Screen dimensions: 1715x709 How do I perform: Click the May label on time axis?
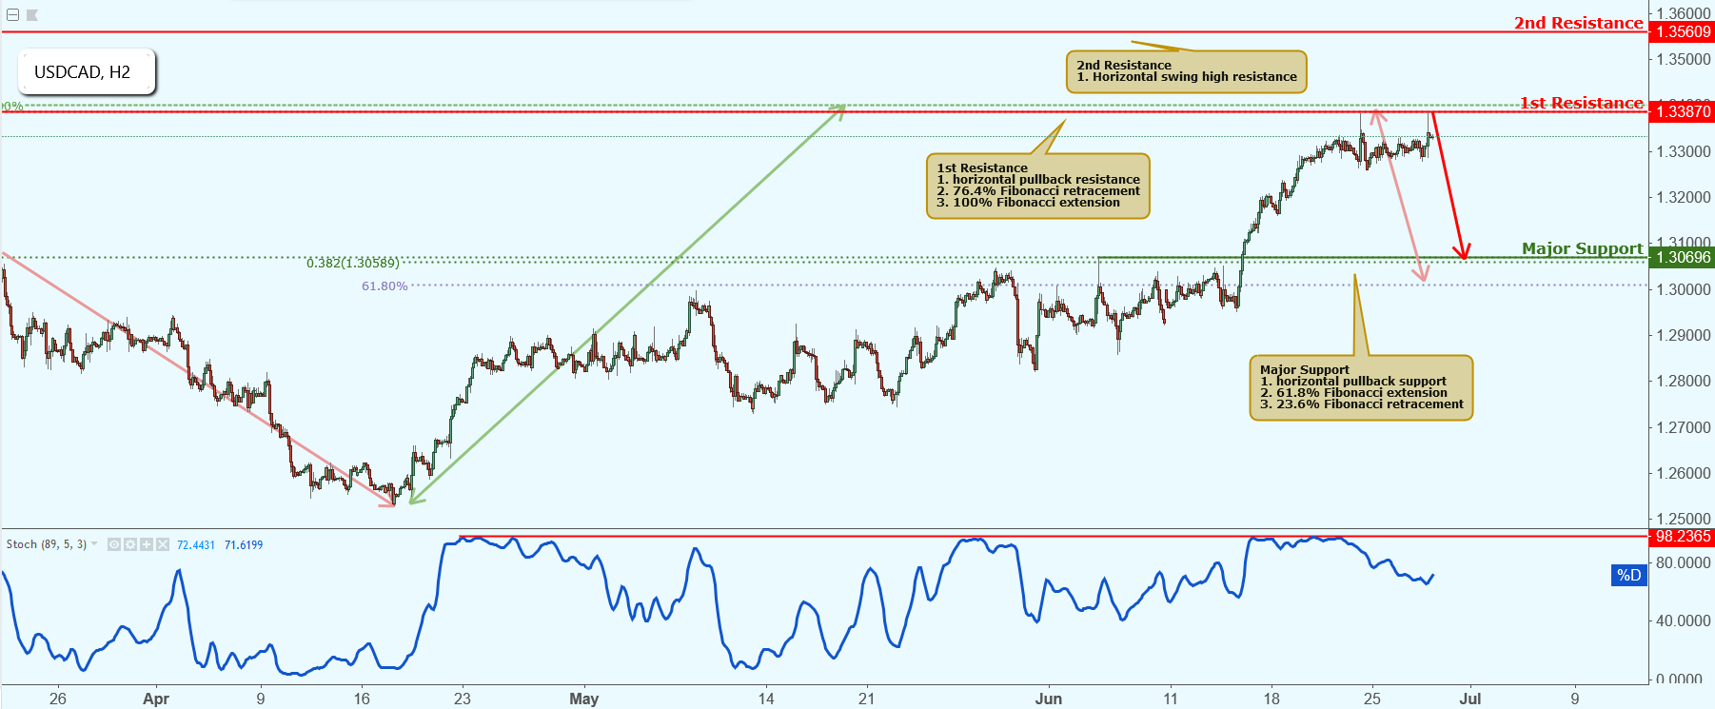click(583, 699)
